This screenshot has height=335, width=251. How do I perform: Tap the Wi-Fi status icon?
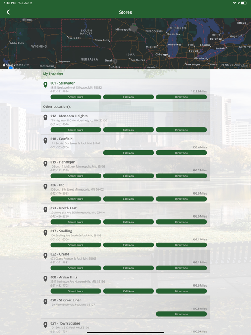click(x=234, y=3)
